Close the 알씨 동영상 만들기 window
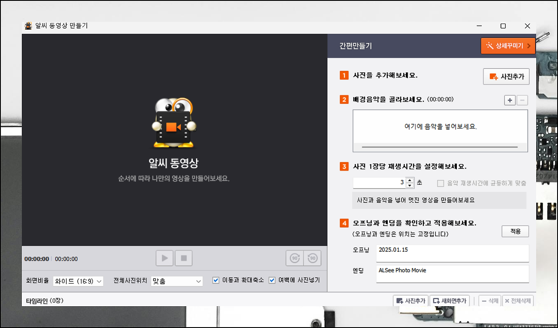Image resolution: width=558 pixels, height=328 pixels. click(527, 26)
